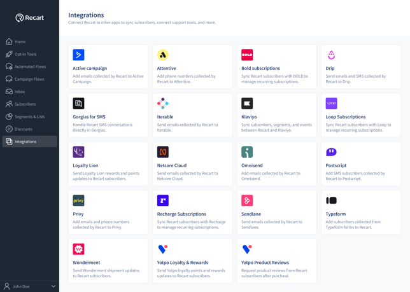Click the Wonderment red logo
410x292 pixels.
78,249
